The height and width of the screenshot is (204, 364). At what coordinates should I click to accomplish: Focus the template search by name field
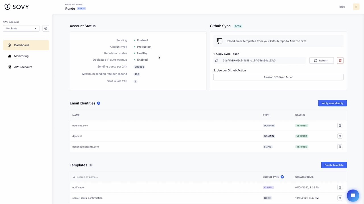(x=165, y=177)
